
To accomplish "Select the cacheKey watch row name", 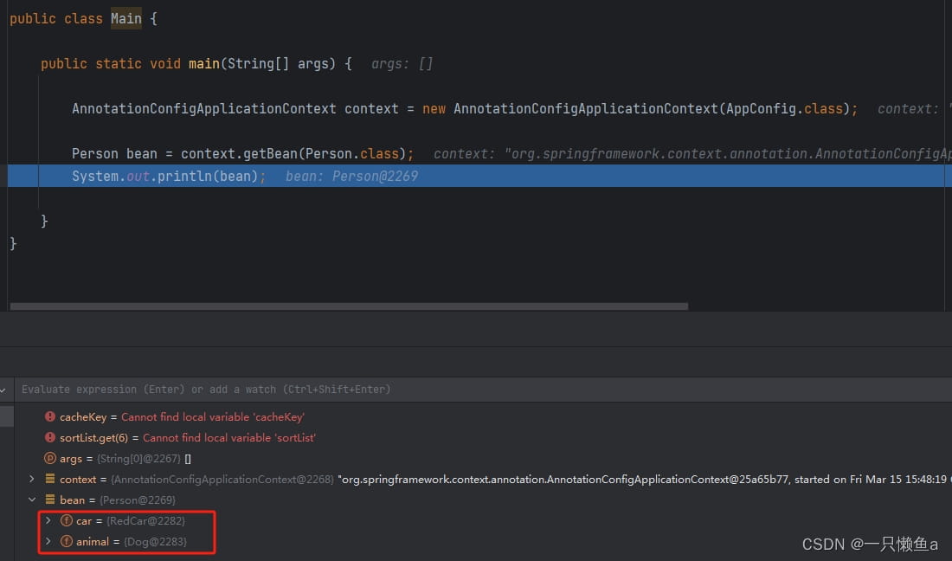I will click(x=83, y=417).
